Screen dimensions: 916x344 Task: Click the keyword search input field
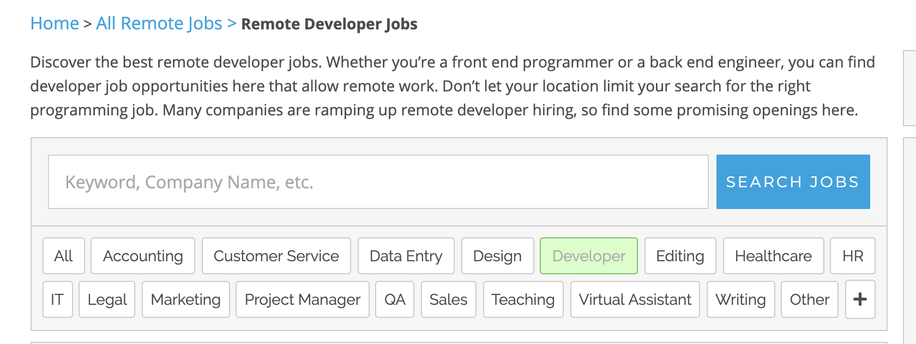(378, 182)
